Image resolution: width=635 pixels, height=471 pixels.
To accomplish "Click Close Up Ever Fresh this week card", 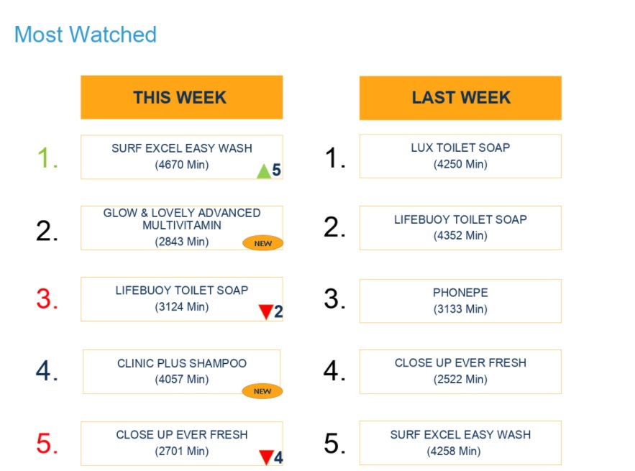I will [x=181, y=442].
